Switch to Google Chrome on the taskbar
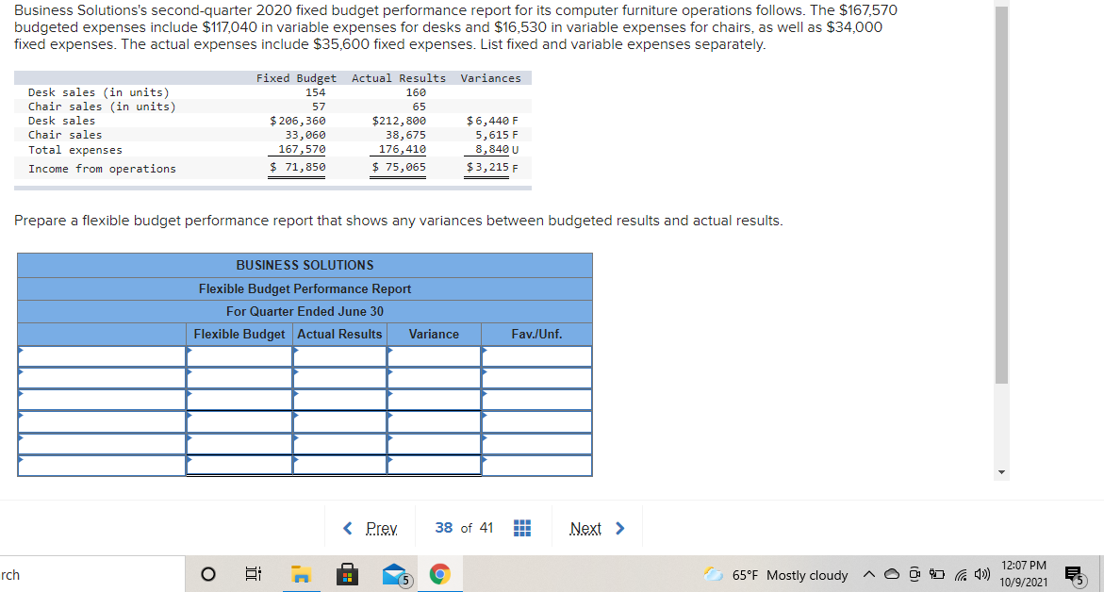This screenshot has width=1104, height=592. tap(440, 574)
